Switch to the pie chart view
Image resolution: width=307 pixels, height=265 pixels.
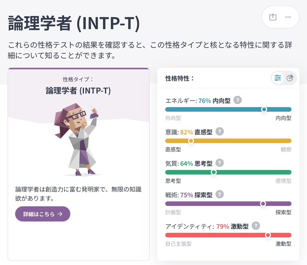click(x=290, y=78)
